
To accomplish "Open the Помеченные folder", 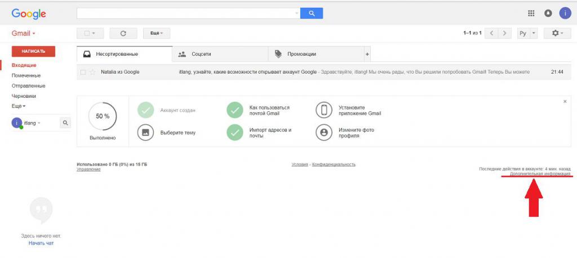I will (x=26, y=75).
